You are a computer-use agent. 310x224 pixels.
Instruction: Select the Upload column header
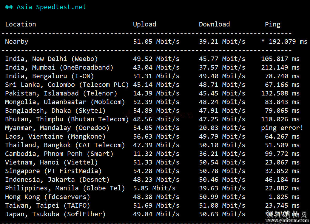click(x=144, y=24)
